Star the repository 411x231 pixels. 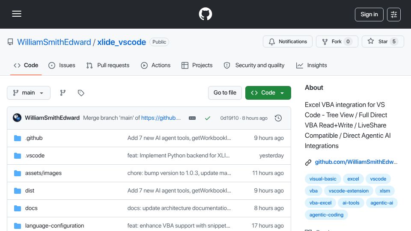[x=383, y=41]
